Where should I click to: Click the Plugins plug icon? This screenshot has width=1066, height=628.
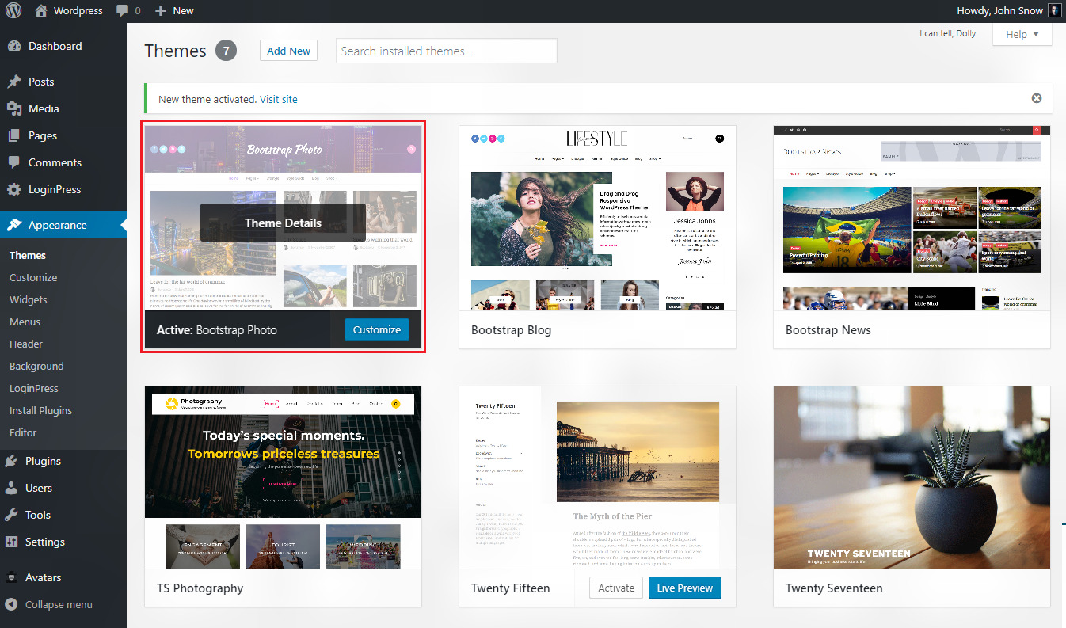(12, 461)
